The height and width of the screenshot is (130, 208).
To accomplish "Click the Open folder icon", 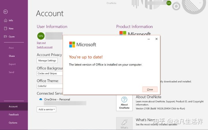I will [x=5, y=36].
